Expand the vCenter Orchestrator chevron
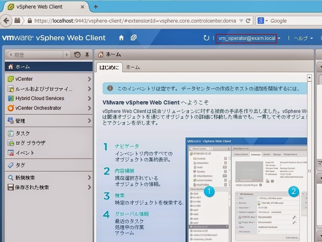 coord(89,108)
